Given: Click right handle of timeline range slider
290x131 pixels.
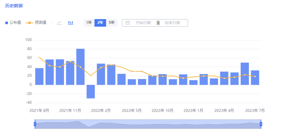Looking at the screenshot, I should [261, 124].
